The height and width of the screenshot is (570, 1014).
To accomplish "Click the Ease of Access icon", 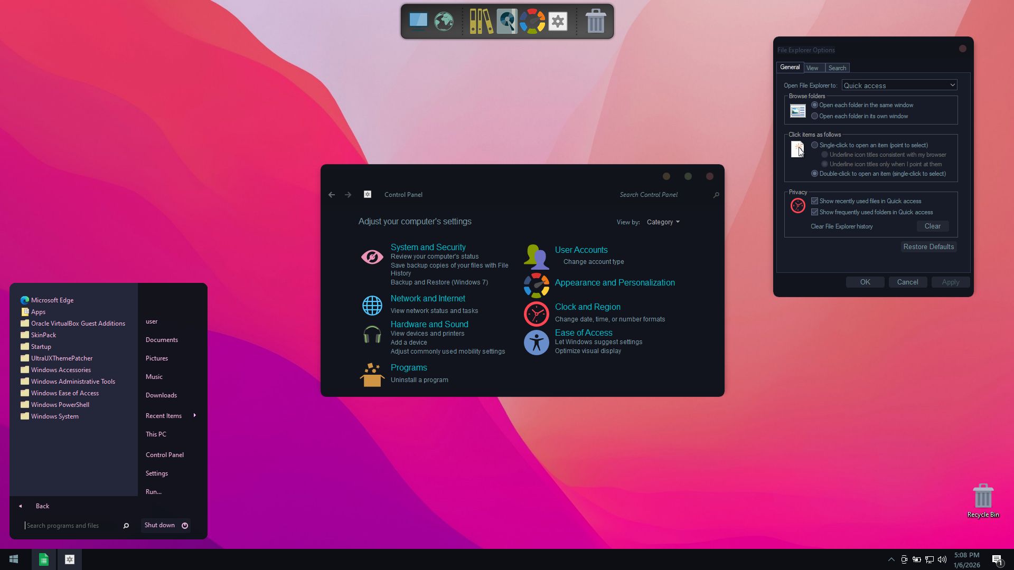I will 536,343.
